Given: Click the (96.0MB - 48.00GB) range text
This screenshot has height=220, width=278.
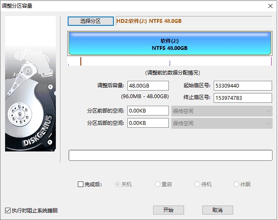Looking at the screenshot, I should click(x=145, y=96).
